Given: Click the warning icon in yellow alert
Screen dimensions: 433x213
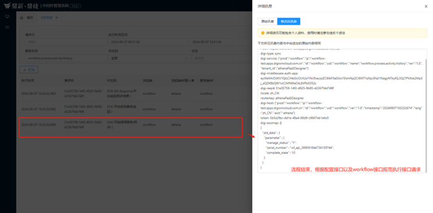Looking at the screenshot, I should [x=262, y=33].
